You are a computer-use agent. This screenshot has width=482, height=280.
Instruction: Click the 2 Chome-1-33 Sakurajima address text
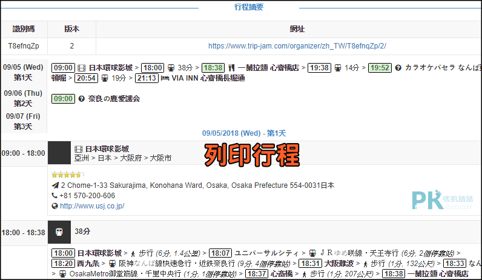(197, 185)
